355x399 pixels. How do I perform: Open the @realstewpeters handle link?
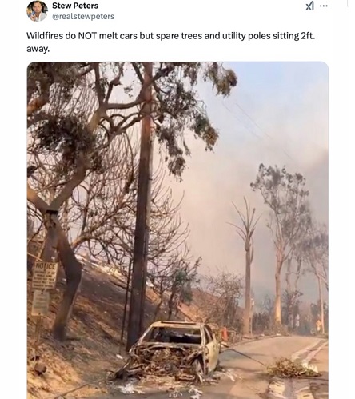tap(83, 17)
